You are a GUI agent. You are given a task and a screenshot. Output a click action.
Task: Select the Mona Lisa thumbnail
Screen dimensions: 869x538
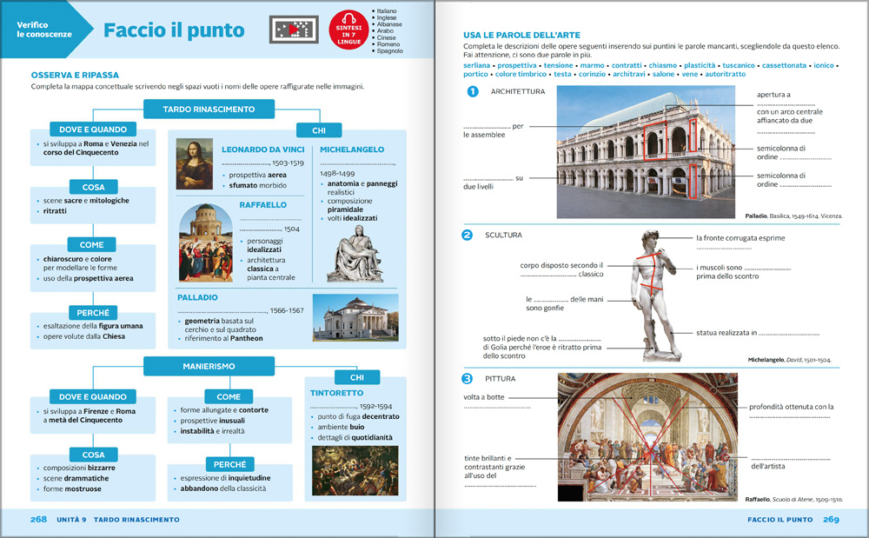tap(195, 164)
